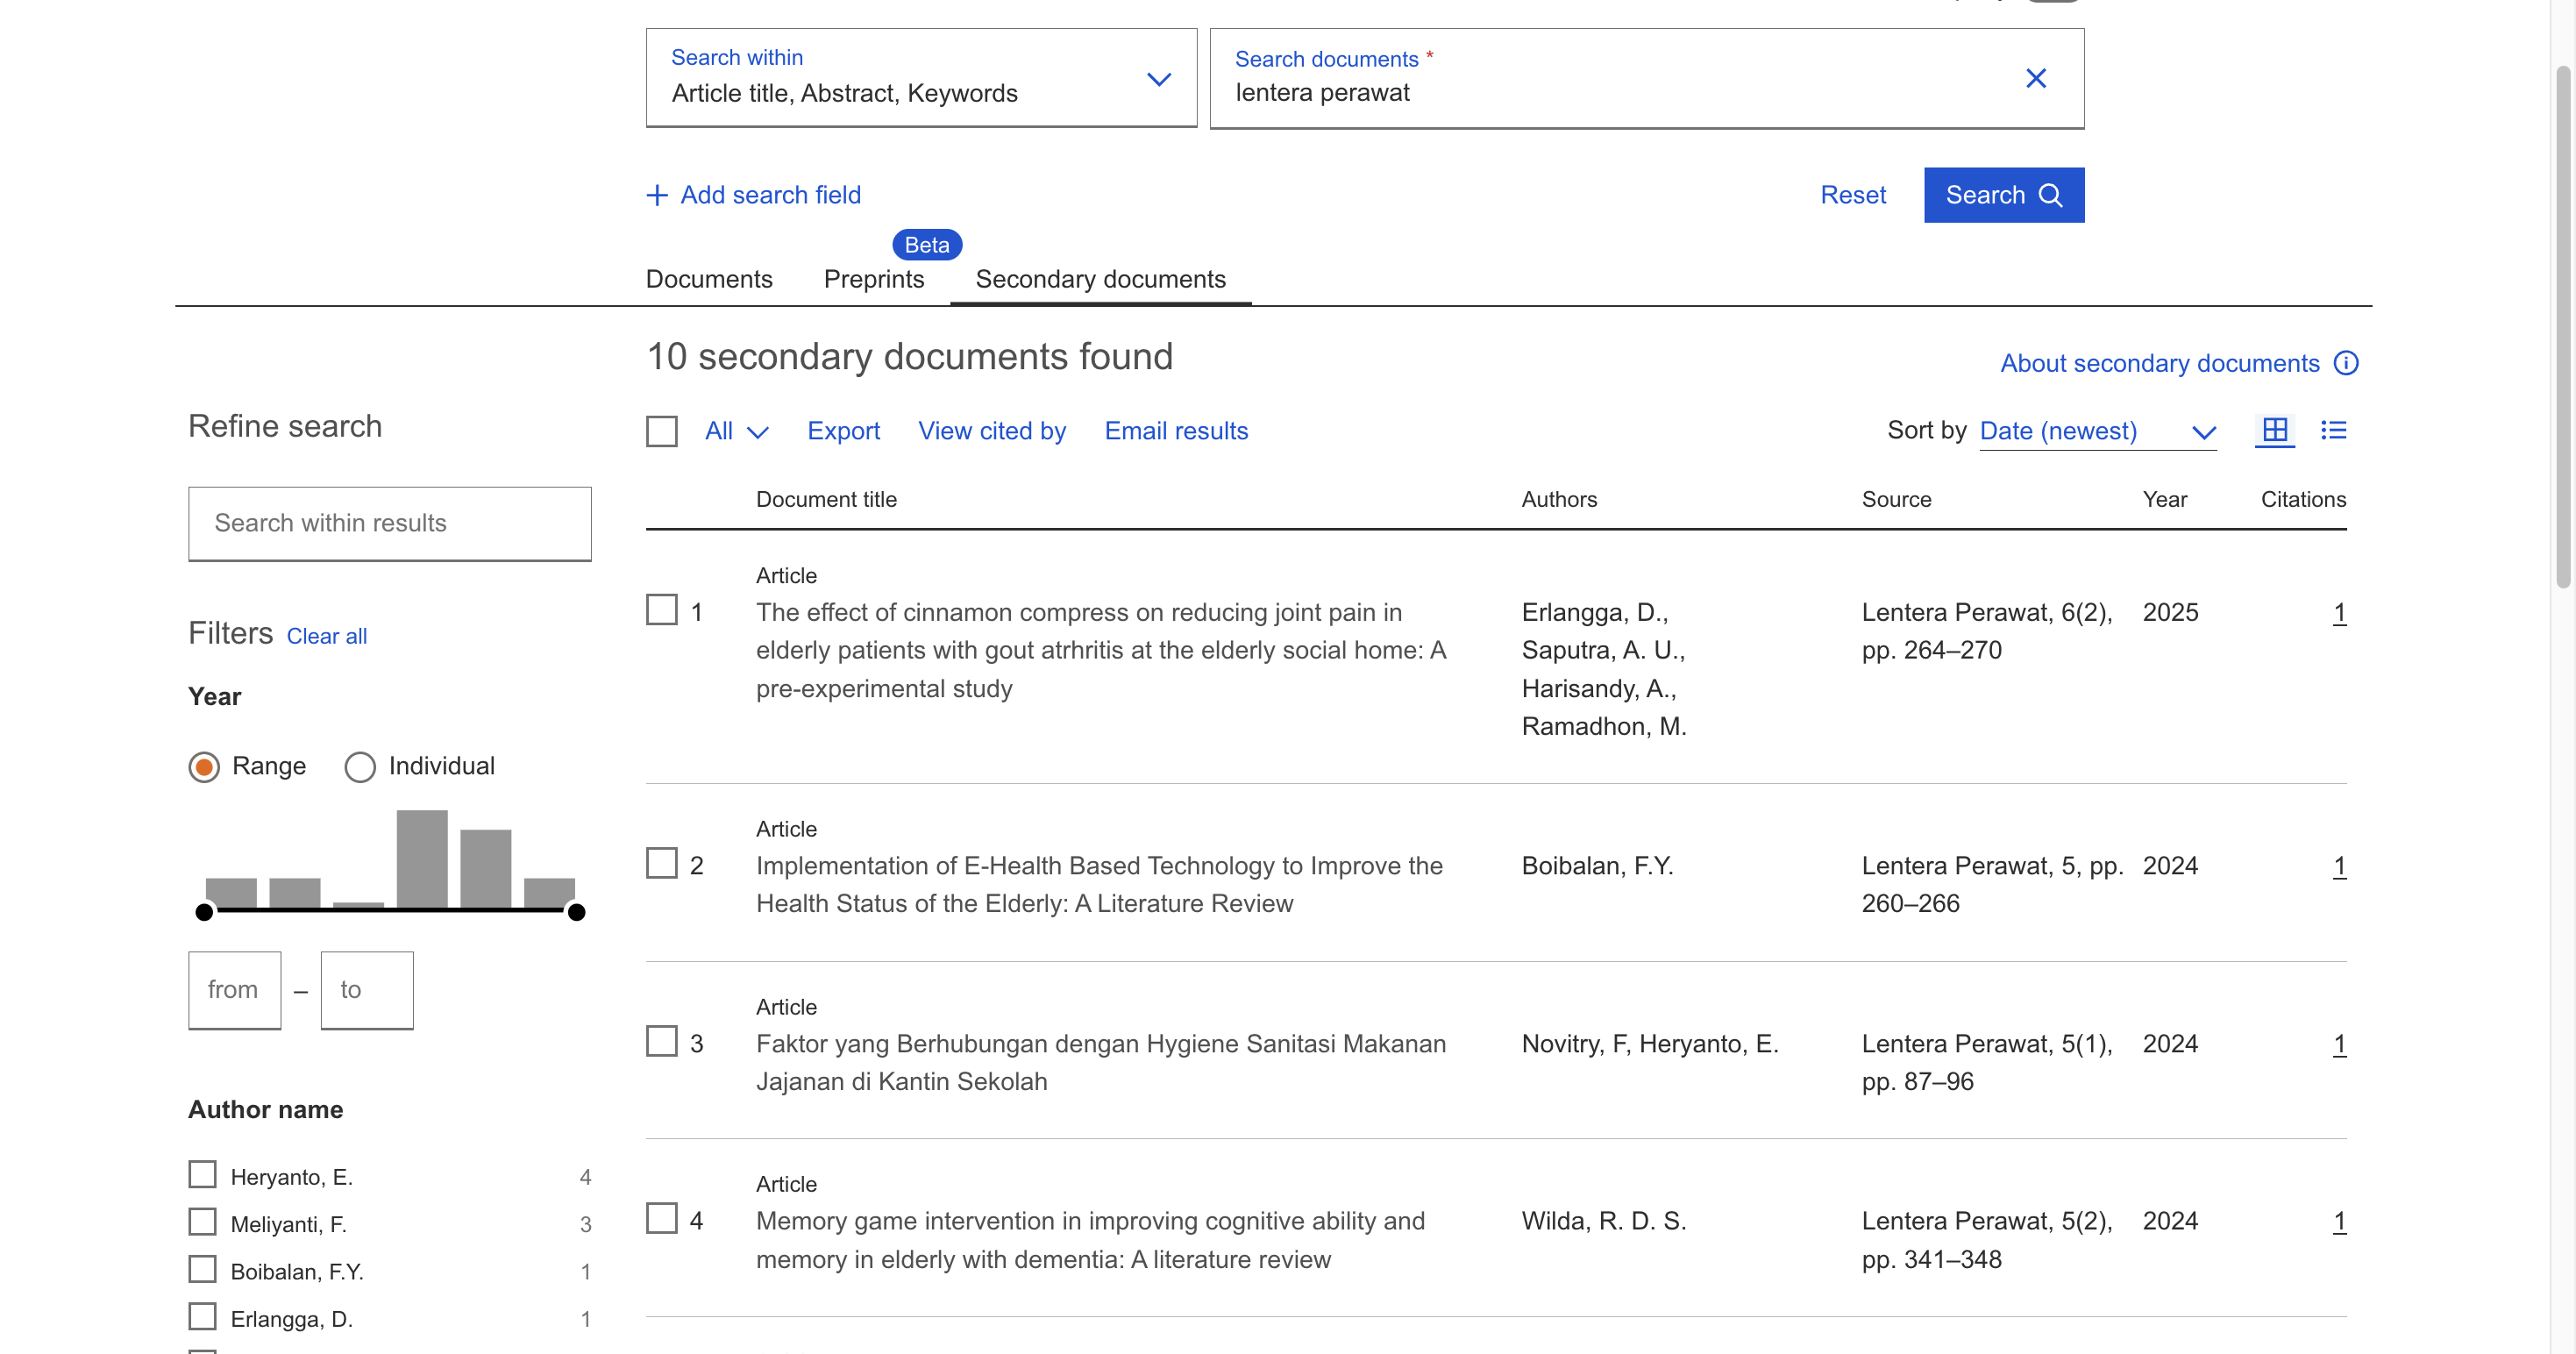
Task: Open citation count for cinnamon compress article
Action: pos(2338,612)
